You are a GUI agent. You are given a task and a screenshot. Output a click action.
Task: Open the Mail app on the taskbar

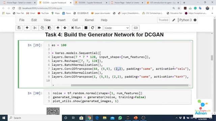(x=112, y=118)
